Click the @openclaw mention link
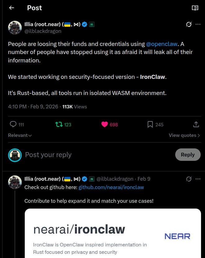The height and width of the screenshot is (258, 205). tap(162, 44)
